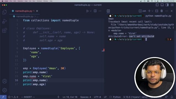This screenshot has height=99, width=176.
Task: Click line number 16 in the gutter
Action: click(x=16, y=80)
